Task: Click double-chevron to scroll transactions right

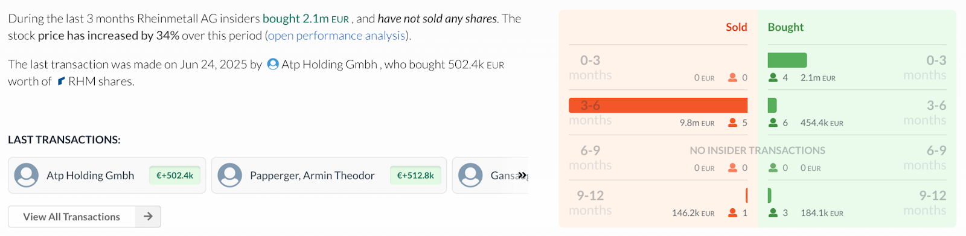Action: (522, 176)
